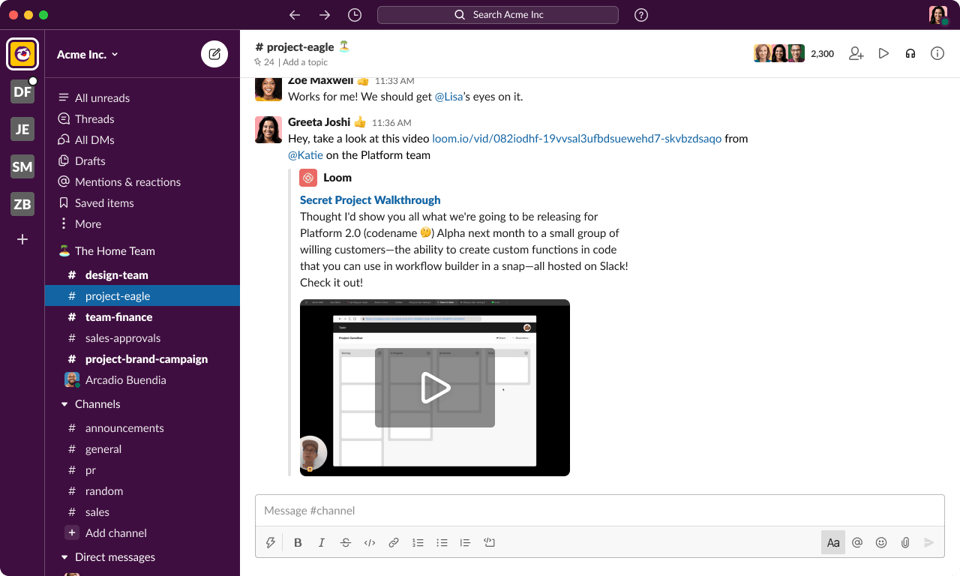Viewport: 960px width, 576px height.
Task: Toggle italic text formatting
Action: (x=322, y=542)
